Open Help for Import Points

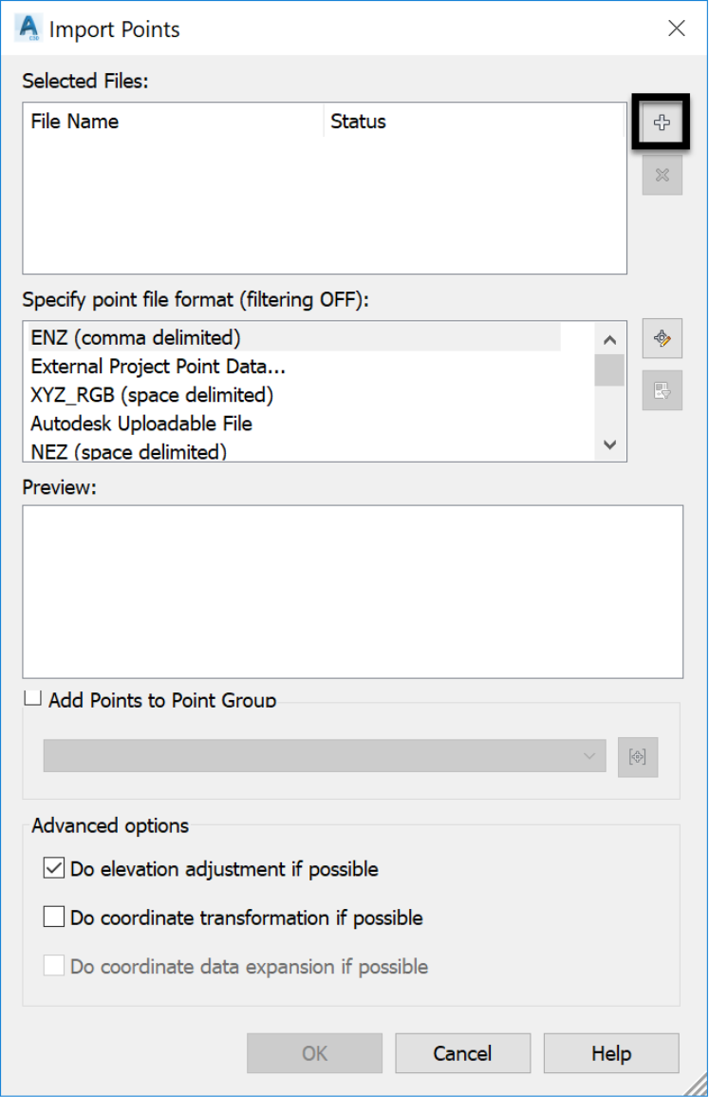coord(611,1053)
